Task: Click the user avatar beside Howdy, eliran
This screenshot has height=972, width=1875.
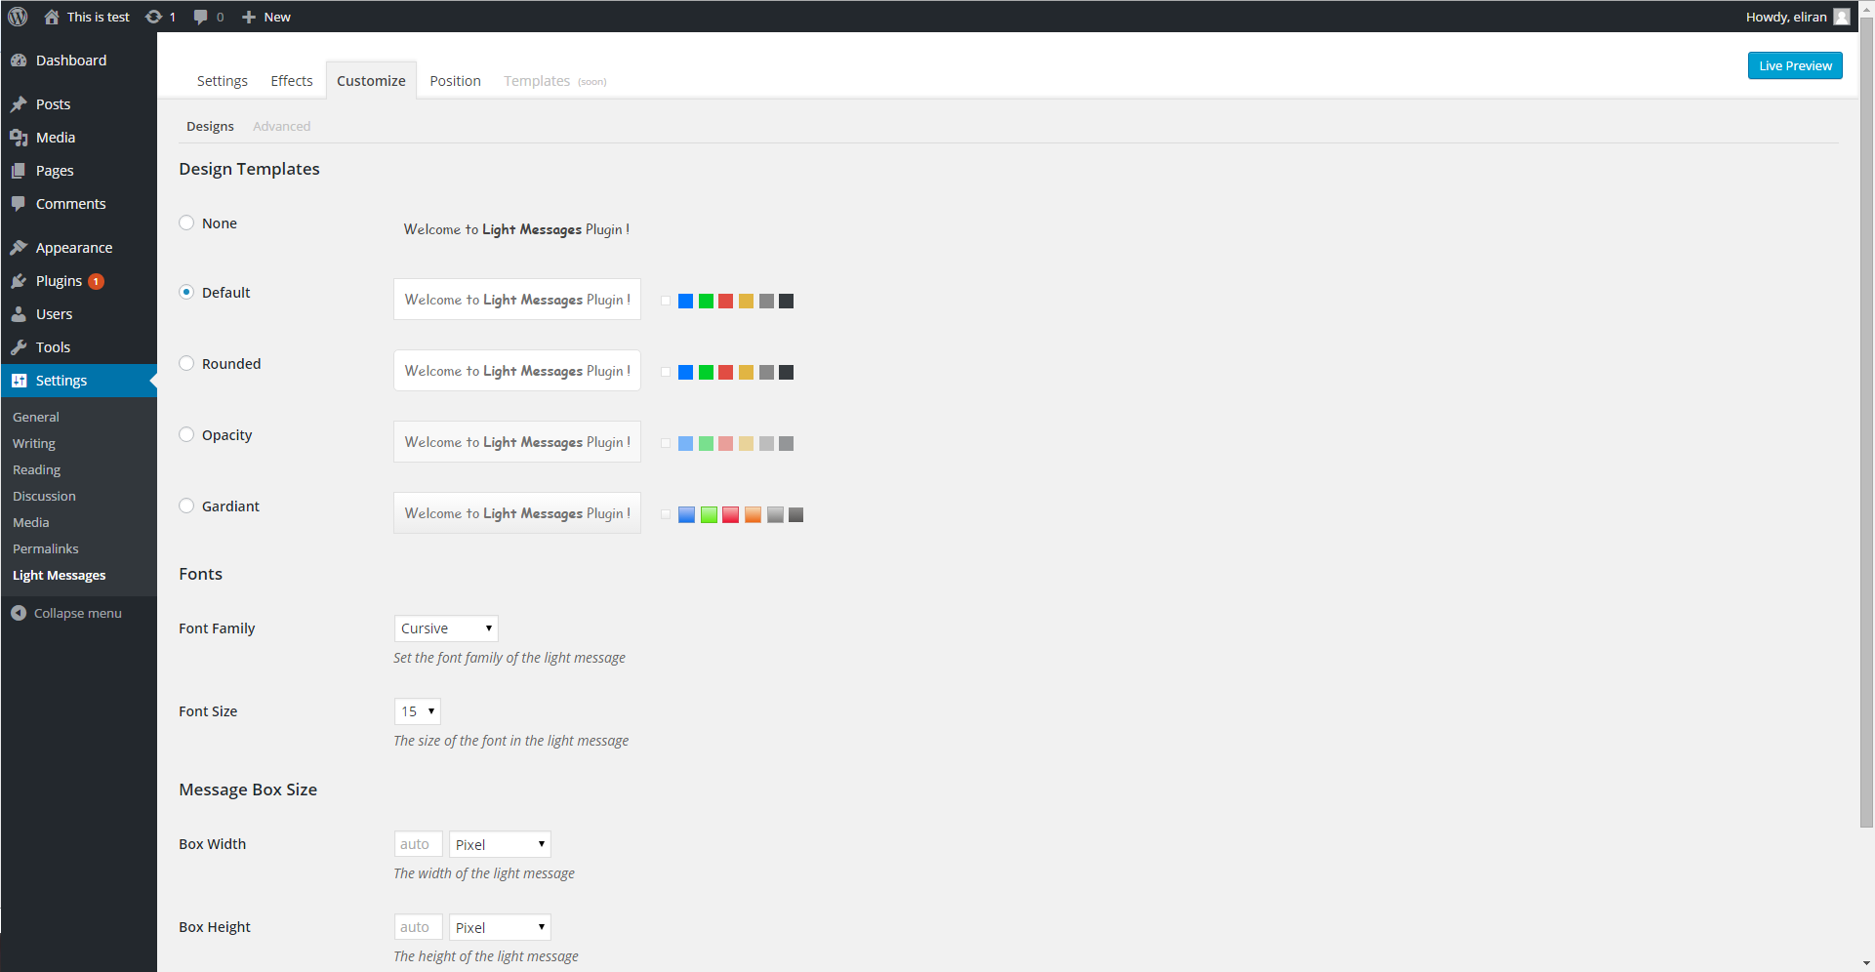Action: (x=1842, y=17)
